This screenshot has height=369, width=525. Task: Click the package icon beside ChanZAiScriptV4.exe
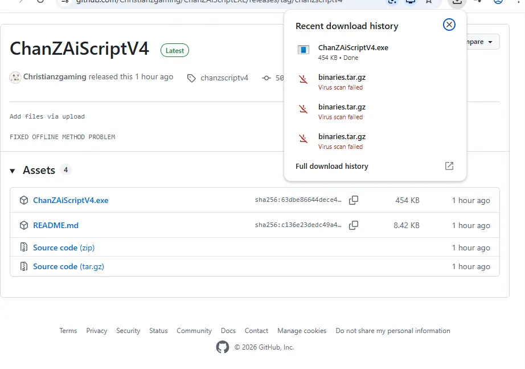(24, 200)
